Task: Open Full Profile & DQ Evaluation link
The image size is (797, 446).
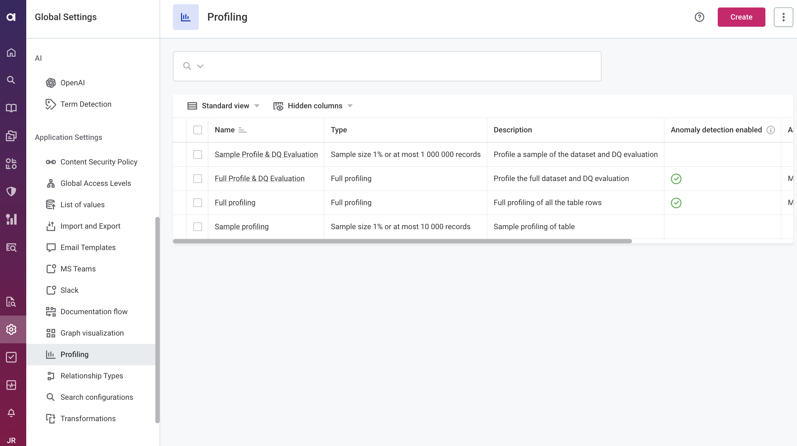Action: (259, 178)
